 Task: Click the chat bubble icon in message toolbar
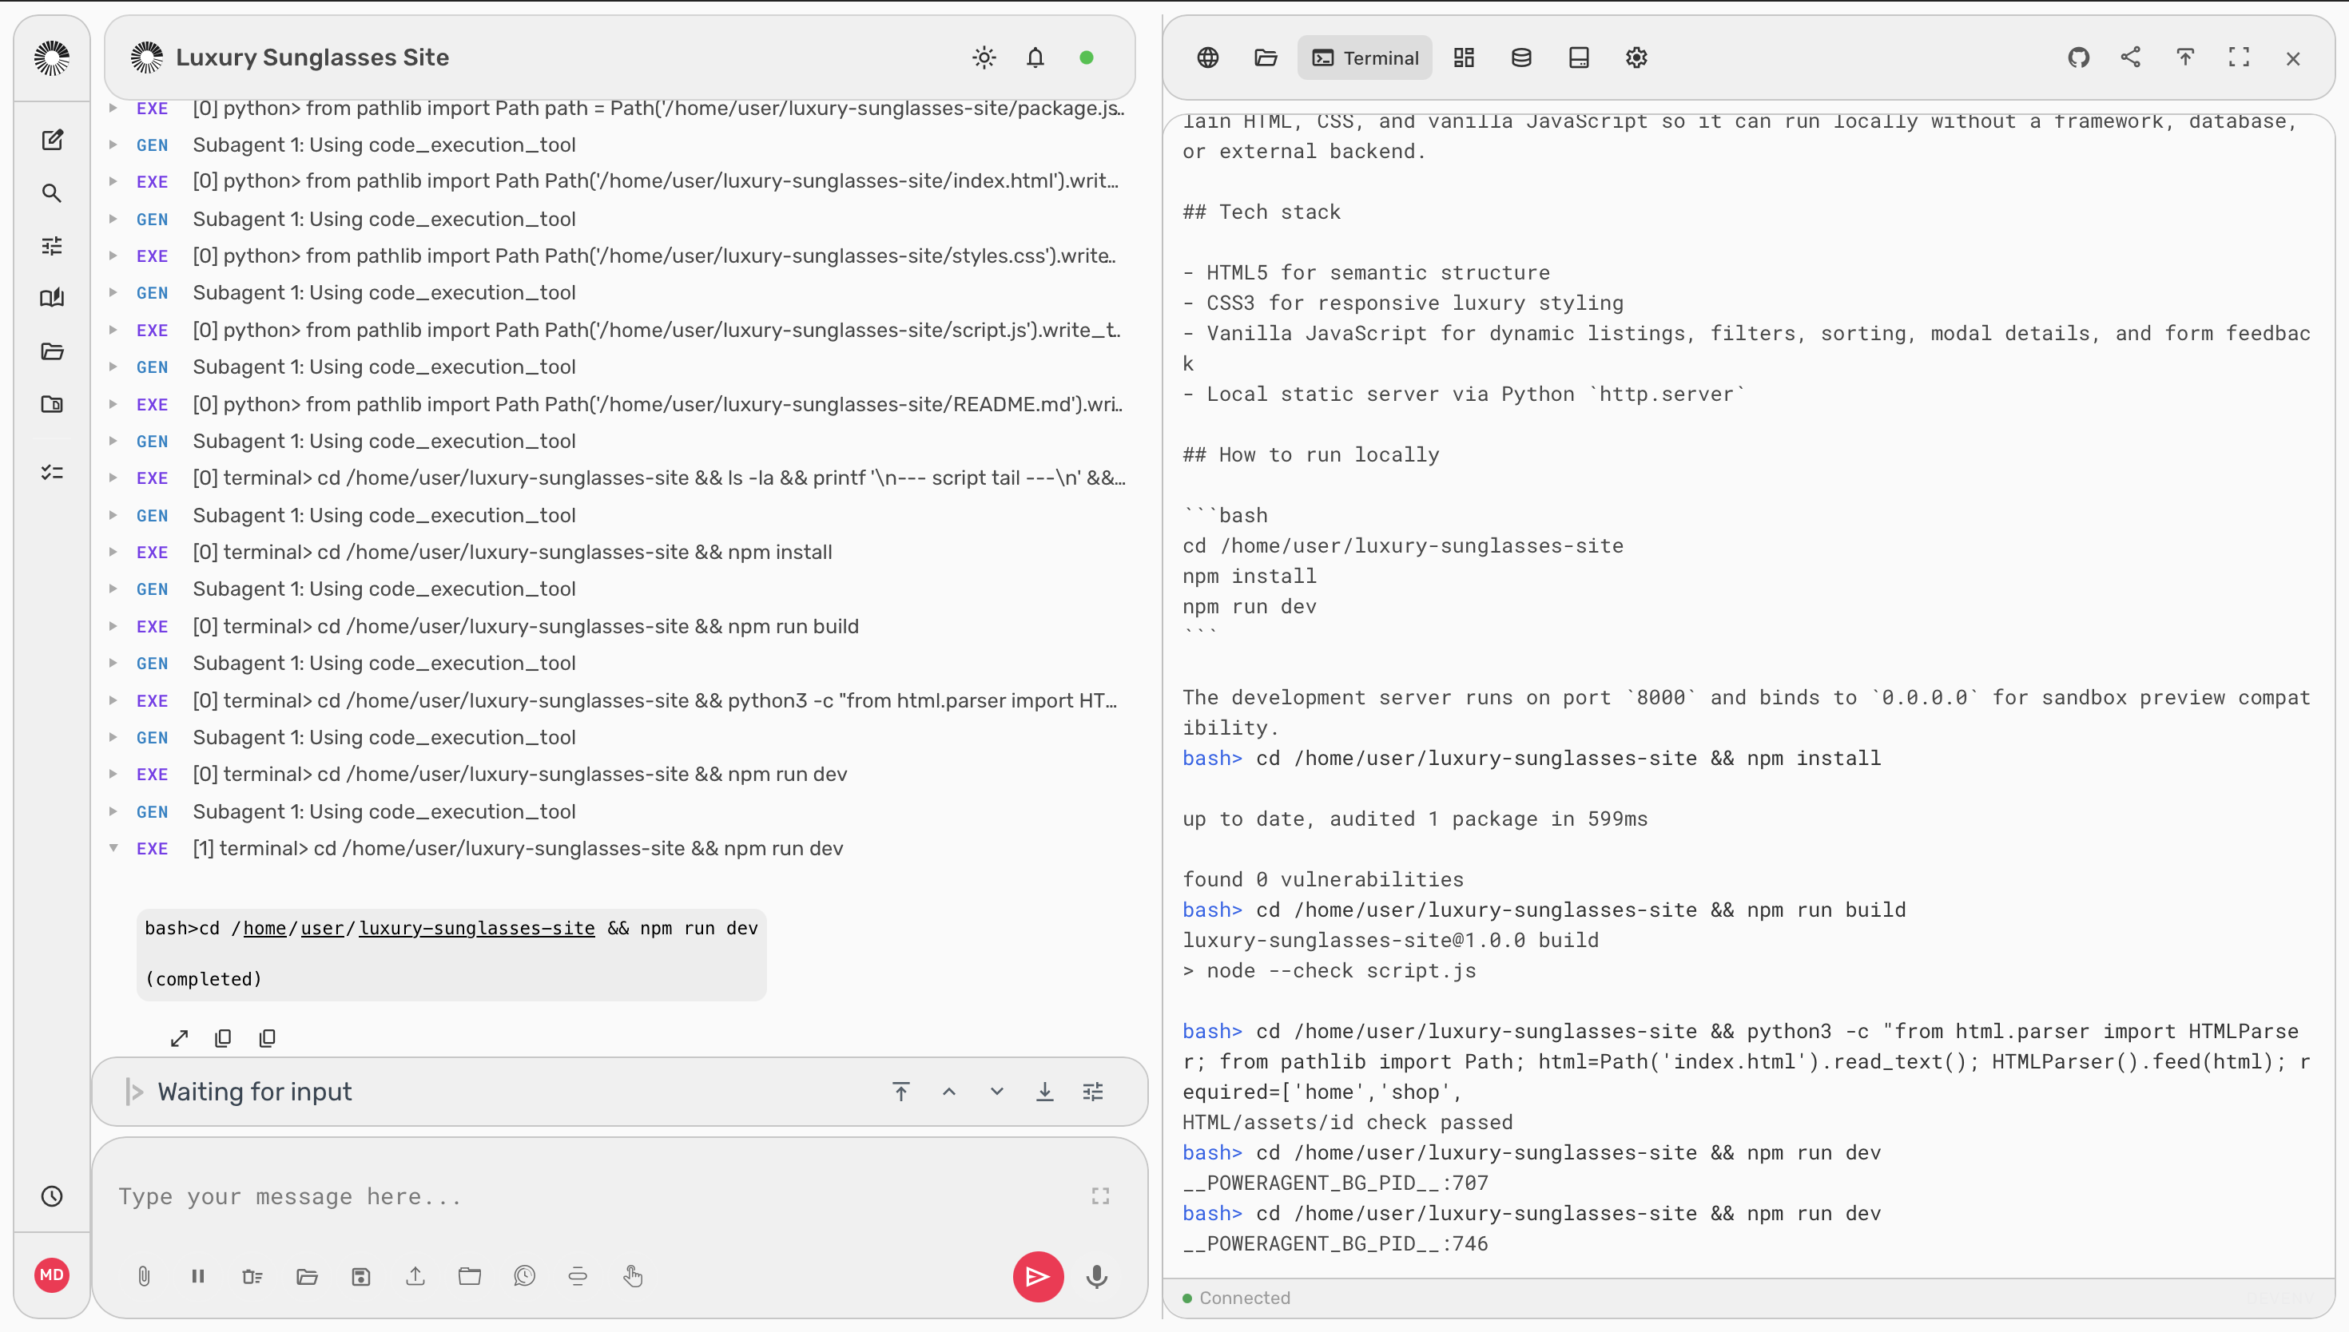524,1276
